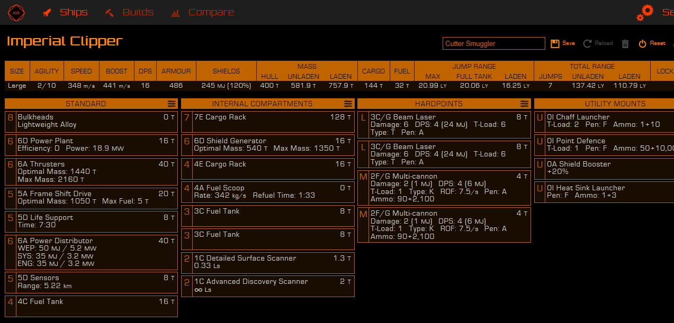Click the hammer icon beside Builds
This screenshot has height=323, width=674.
(110, 12)
